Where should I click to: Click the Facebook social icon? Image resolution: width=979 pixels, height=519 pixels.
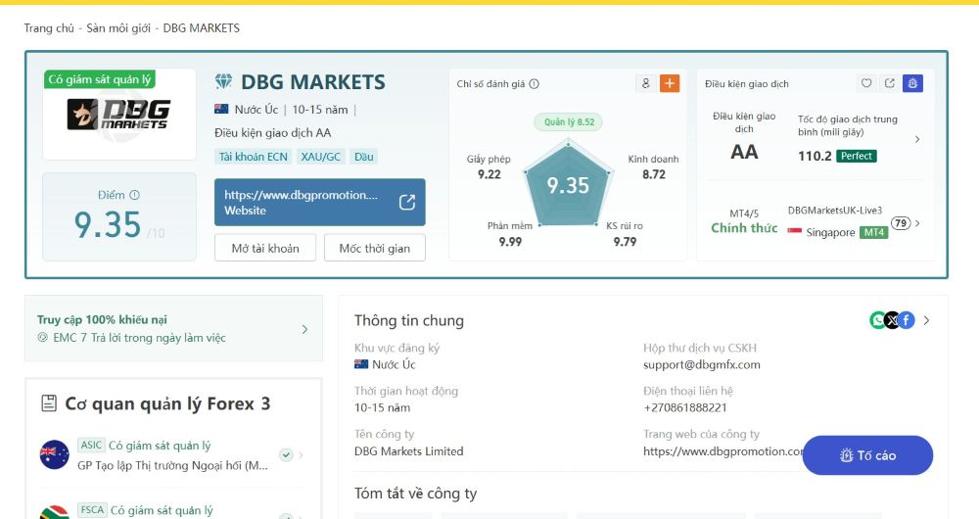(907, 320)
